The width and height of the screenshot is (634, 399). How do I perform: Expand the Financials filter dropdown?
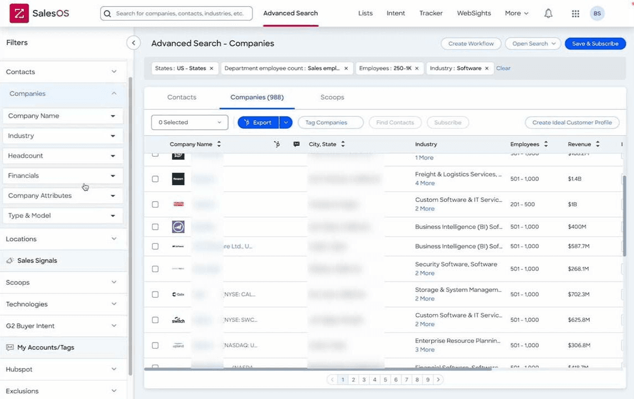tap(63, 176)
